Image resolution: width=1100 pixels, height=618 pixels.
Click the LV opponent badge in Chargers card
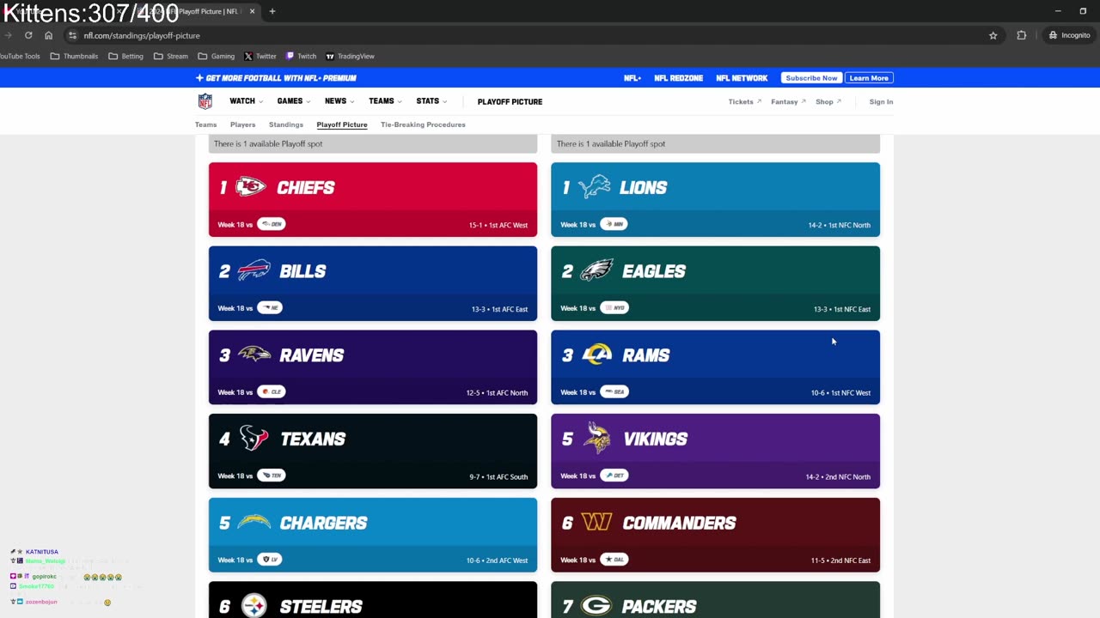pyautogui.click(x=270, y=559)
